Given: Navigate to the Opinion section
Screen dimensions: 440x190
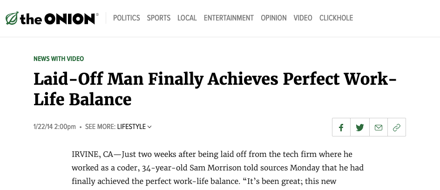Looking at the screenshot, I should (x=274, y=18).
